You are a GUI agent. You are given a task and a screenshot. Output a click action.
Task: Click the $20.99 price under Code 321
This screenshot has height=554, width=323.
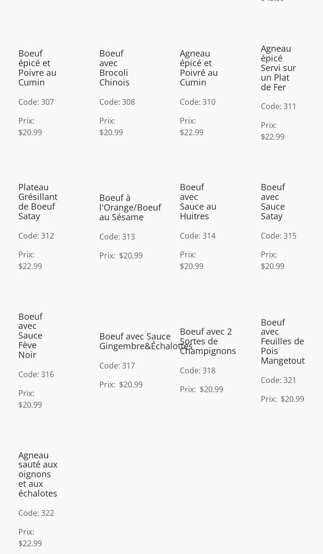(x=292, y=399)
